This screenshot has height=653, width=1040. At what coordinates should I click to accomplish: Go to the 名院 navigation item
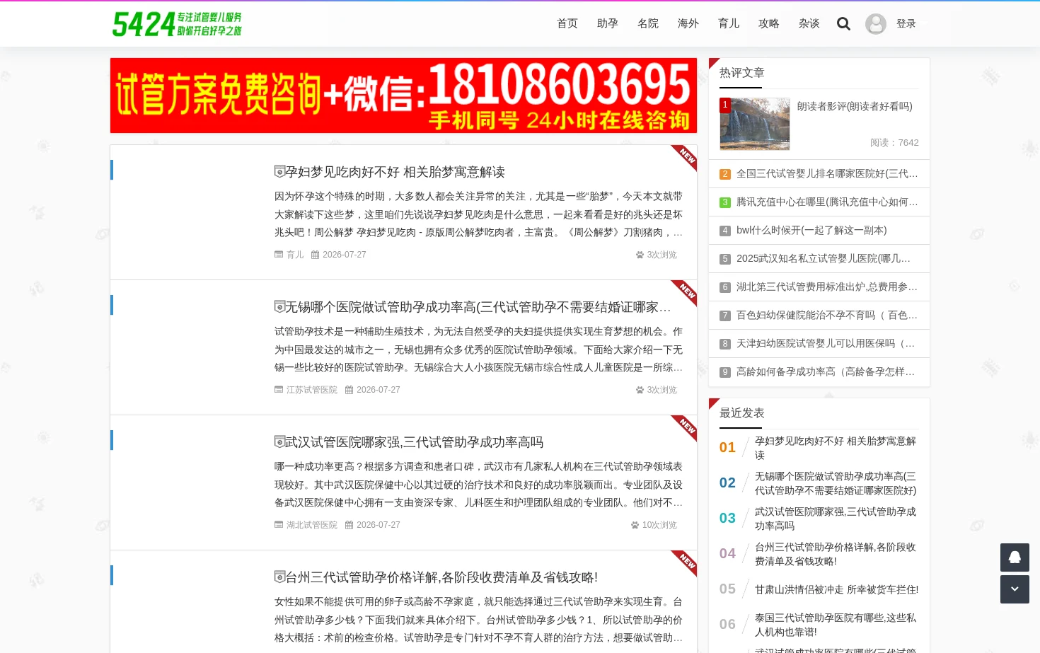[x=648, y=24]
